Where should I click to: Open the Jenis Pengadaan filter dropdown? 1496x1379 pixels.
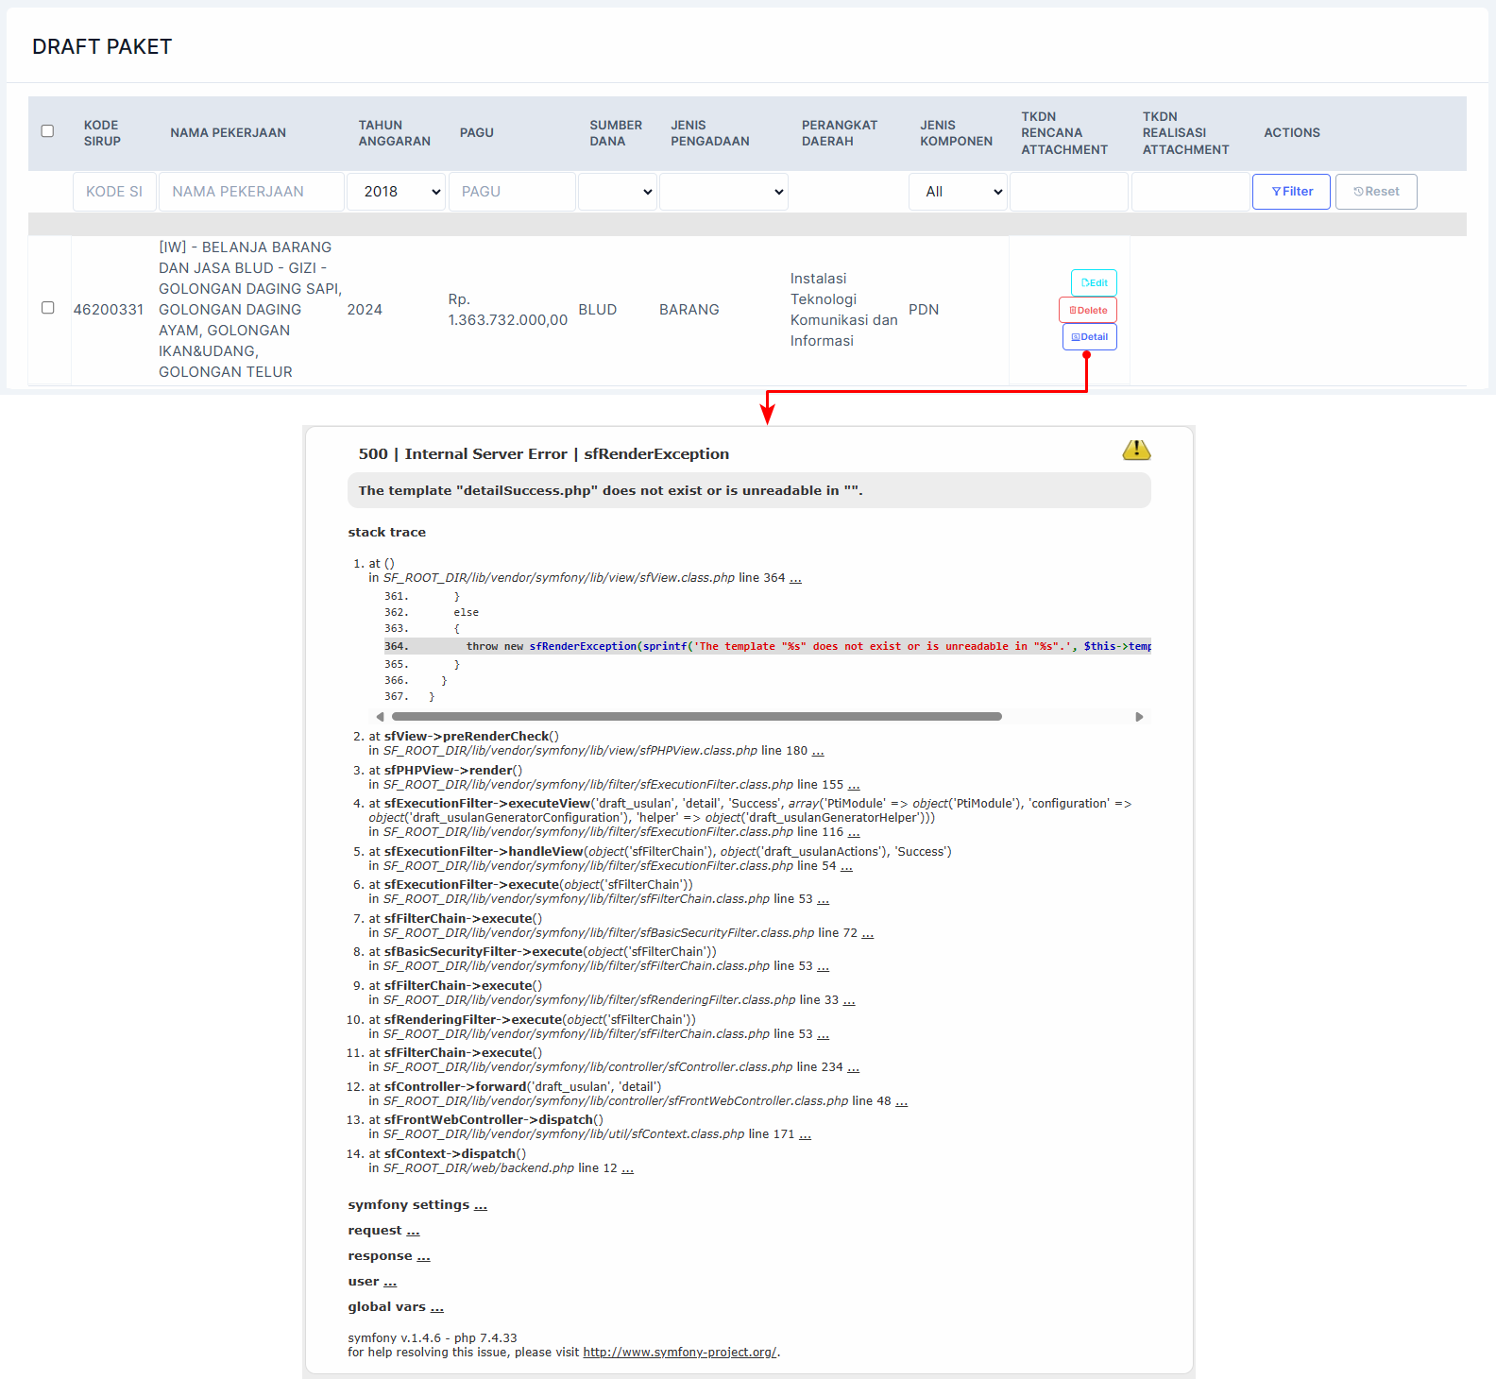[x=723, y=192]
